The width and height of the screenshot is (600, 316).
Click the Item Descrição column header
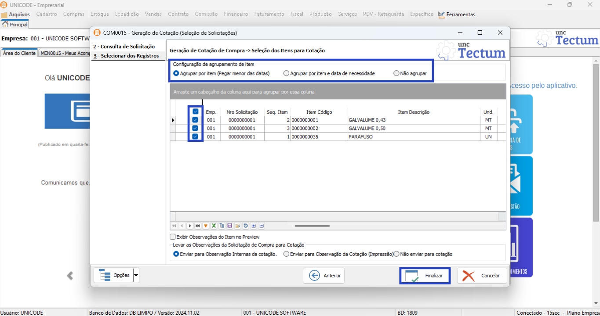413,112
